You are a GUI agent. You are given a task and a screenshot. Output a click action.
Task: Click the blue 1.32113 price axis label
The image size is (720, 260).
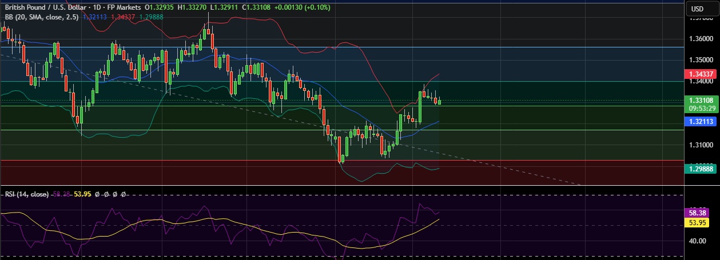point(701,122)
